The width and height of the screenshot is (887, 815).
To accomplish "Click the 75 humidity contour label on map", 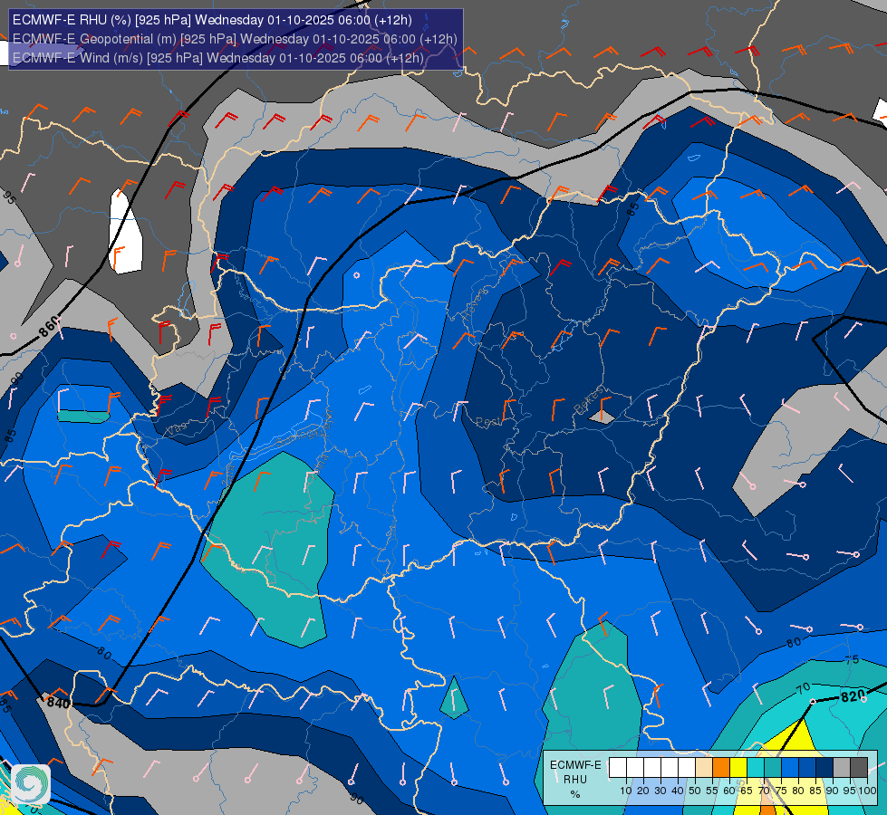I will pos(852,660).
